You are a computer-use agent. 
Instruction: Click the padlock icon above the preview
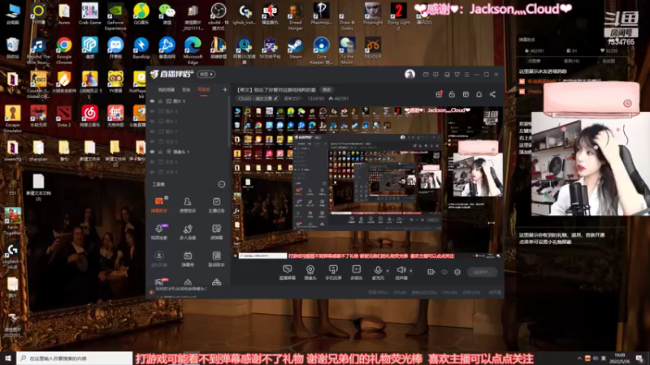click(x=452, y=94)
